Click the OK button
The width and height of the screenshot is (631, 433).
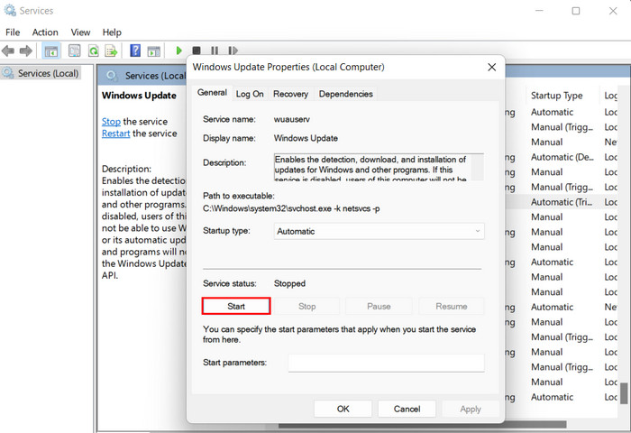(x=343, y=409)
